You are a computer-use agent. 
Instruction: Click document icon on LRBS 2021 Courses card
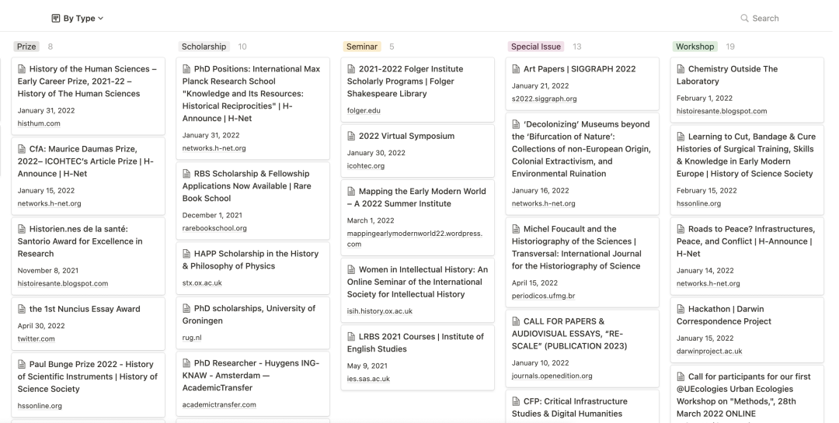click(x=351, y=336)
